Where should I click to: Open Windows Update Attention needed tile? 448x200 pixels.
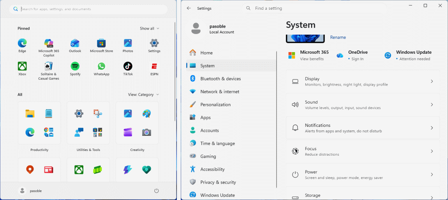click(407, 55)
